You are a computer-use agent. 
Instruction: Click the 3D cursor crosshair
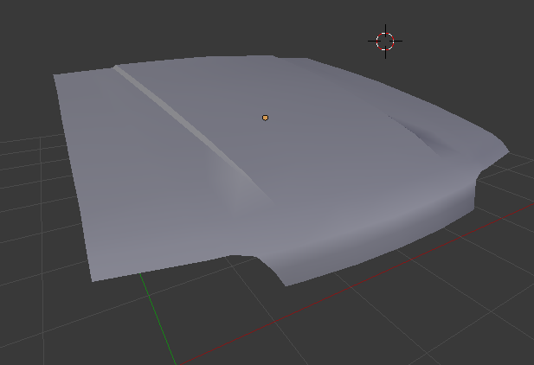(x=385, y=42)
